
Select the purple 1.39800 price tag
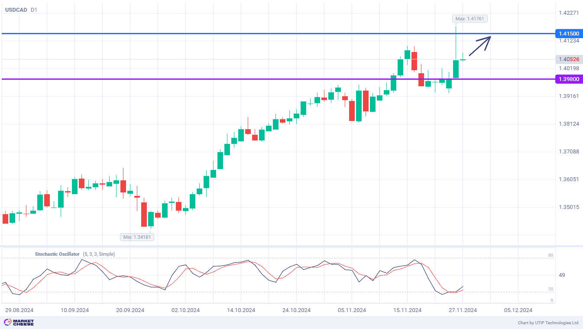[569, 79]
